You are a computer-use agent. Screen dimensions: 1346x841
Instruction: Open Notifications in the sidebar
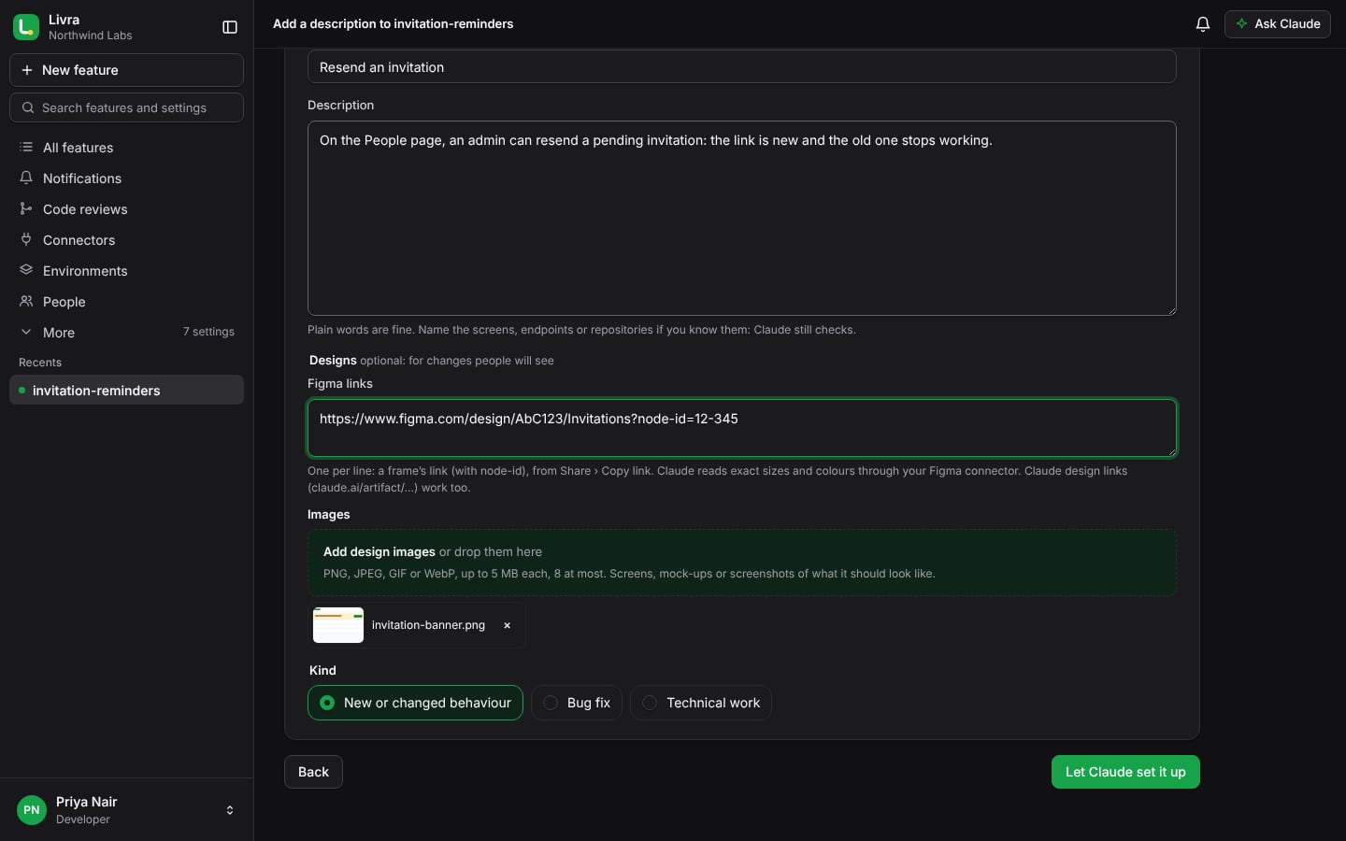[126, 178]
